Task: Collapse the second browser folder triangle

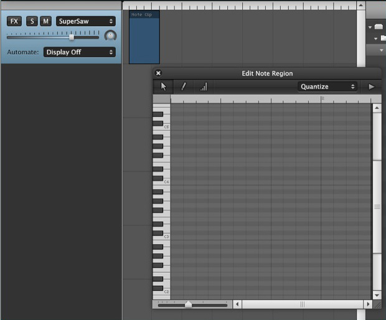Action: click(x=375, y=39)
